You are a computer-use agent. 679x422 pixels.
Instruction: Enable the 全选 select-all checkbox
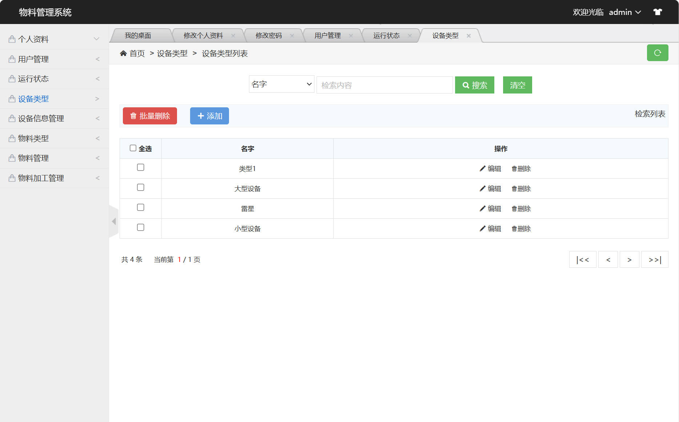pos(133,147)
